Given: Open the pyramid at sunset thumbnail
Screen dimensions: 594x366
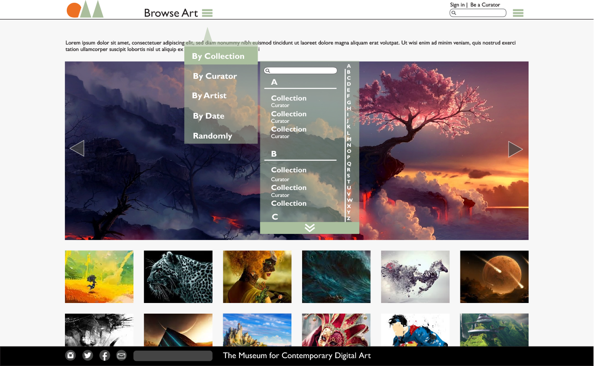Looking at the screenshot, I should 178,330.
